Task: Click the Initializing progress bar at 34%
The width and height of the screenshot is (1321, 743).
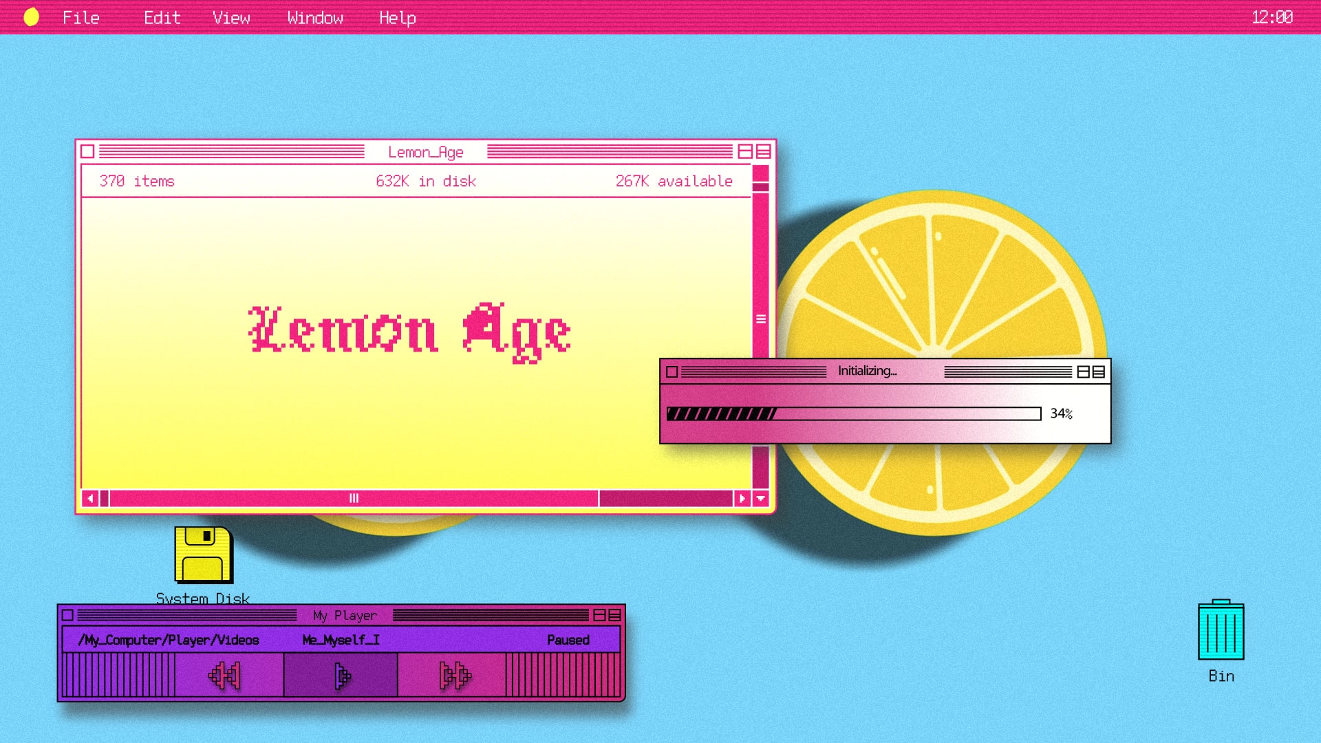Action: click(x=853, y=413)
